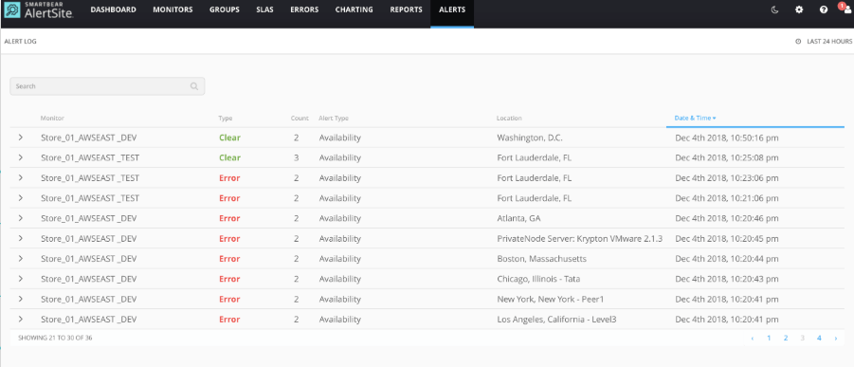Open the help question mark icon
Viewport: 854px width, 367px height.
(824, 9)
